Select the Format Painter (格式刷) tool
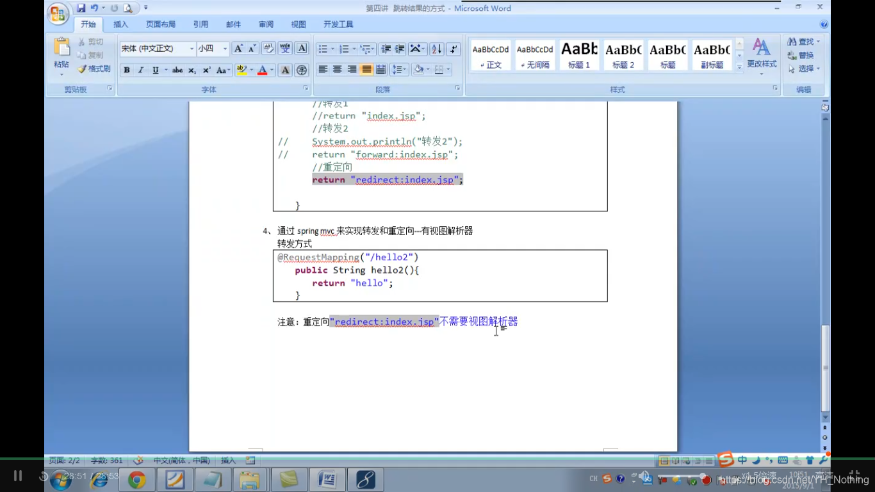 [x=94, y=69]
